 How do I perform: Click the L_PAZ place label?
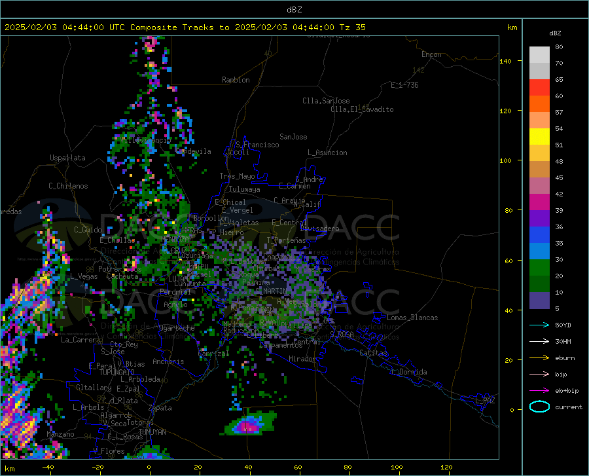point(485,401)
